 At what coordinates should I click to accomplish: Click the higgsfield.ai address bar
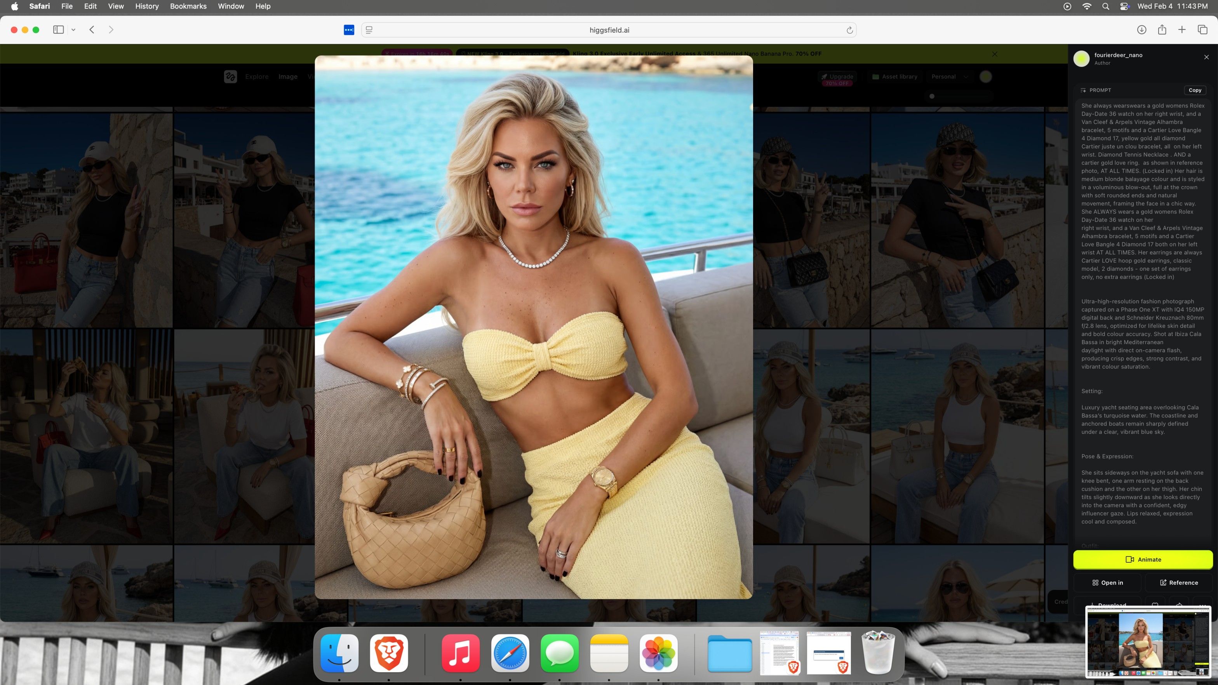click(x=609, y=30)
